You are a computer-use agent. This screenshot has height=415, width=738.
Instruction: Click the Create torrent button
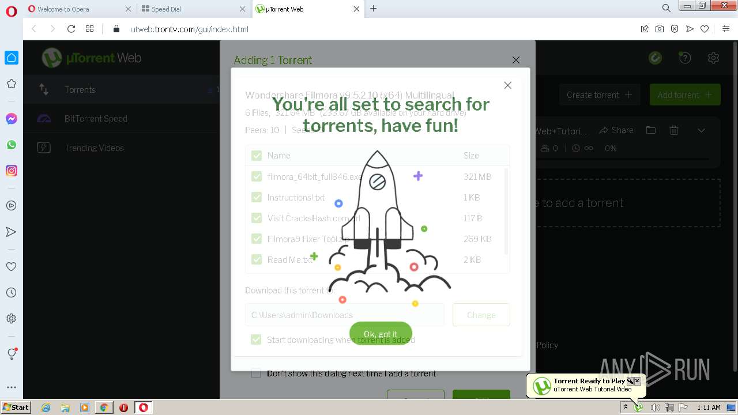tap(600, 95)
